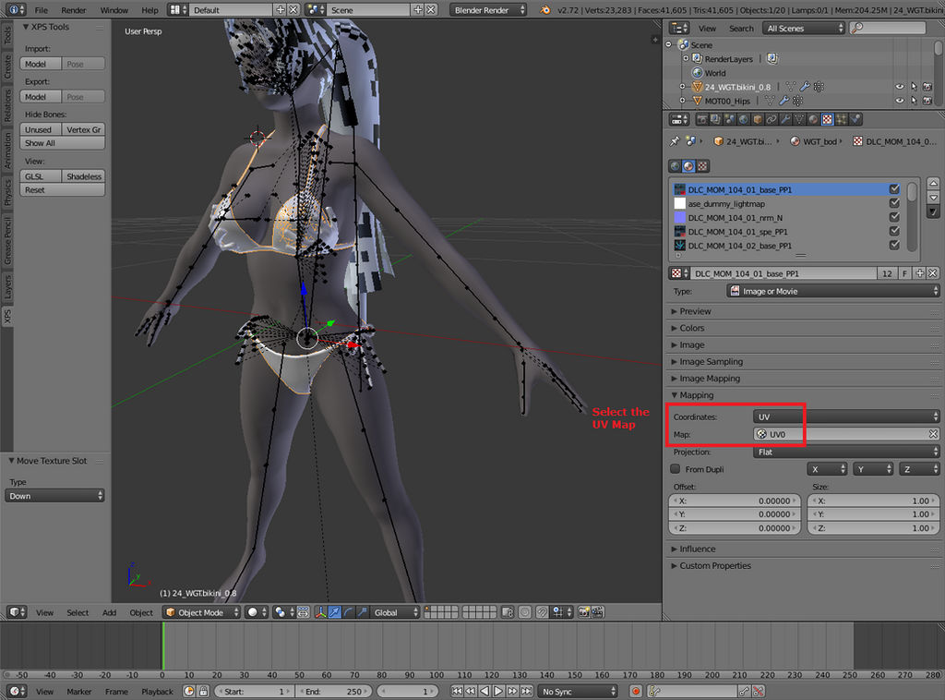Click the Shadeless view button
Screen dimensions: 945x700
[83, 176]
